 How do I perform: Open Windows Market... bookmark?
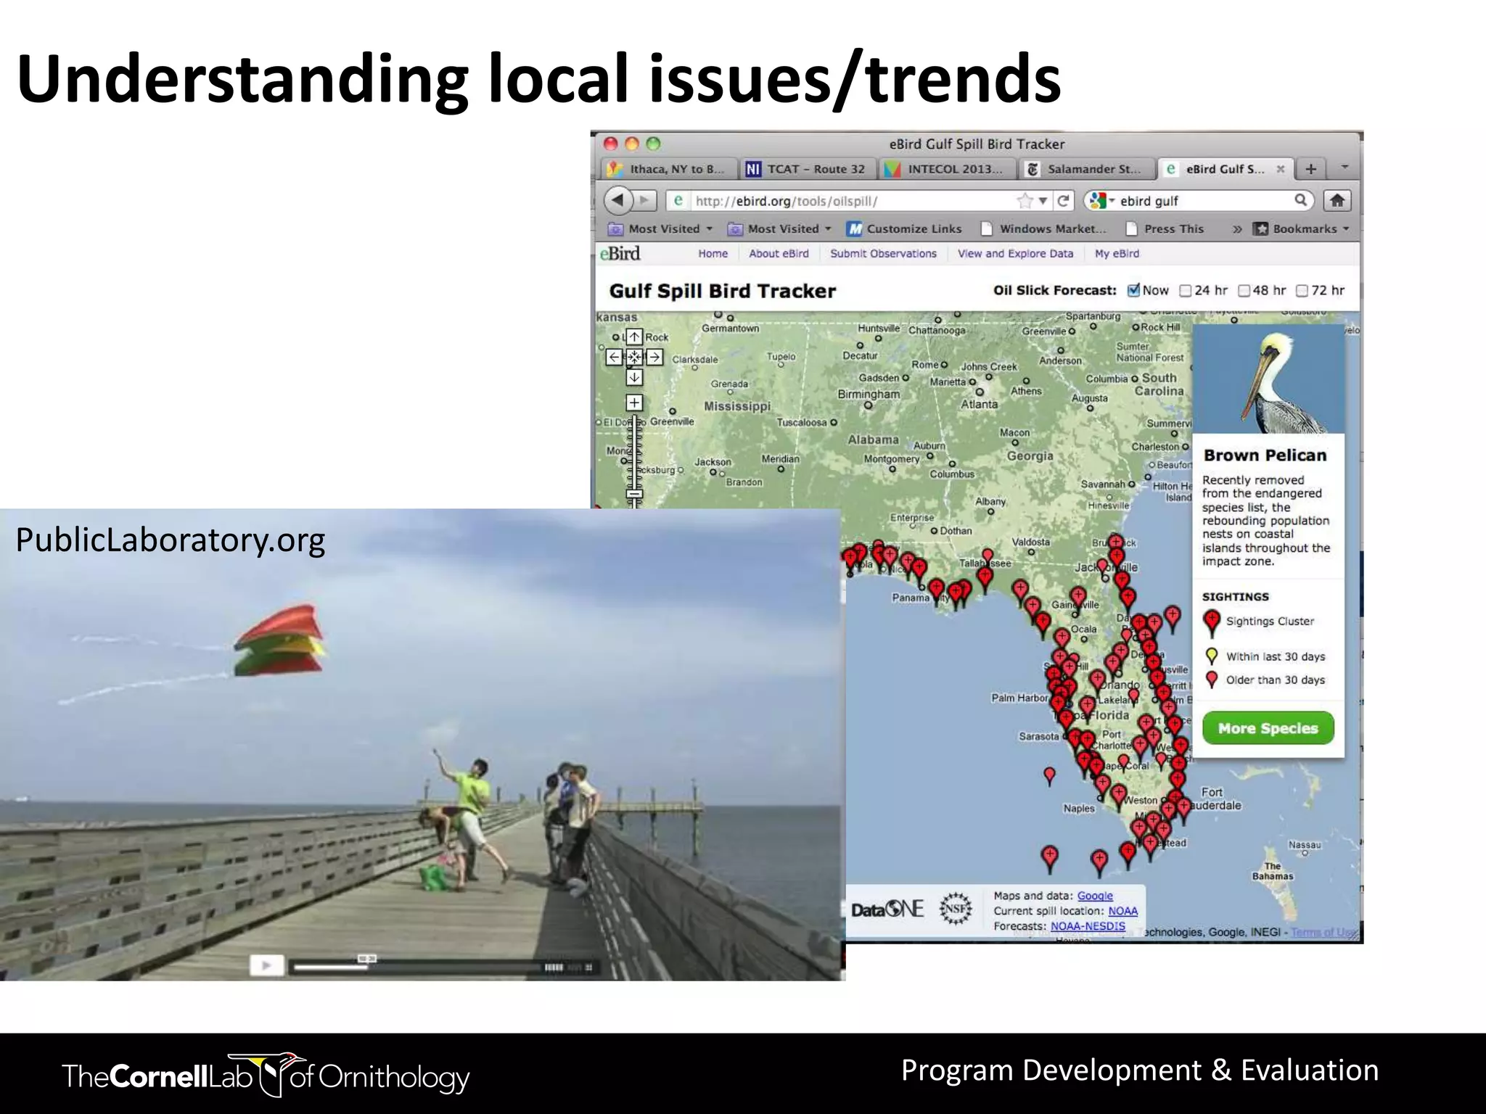1043,229
